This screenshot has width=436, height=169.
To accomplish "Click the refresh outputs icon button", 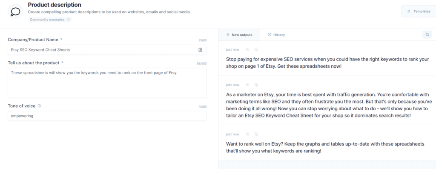I will 427,35.
